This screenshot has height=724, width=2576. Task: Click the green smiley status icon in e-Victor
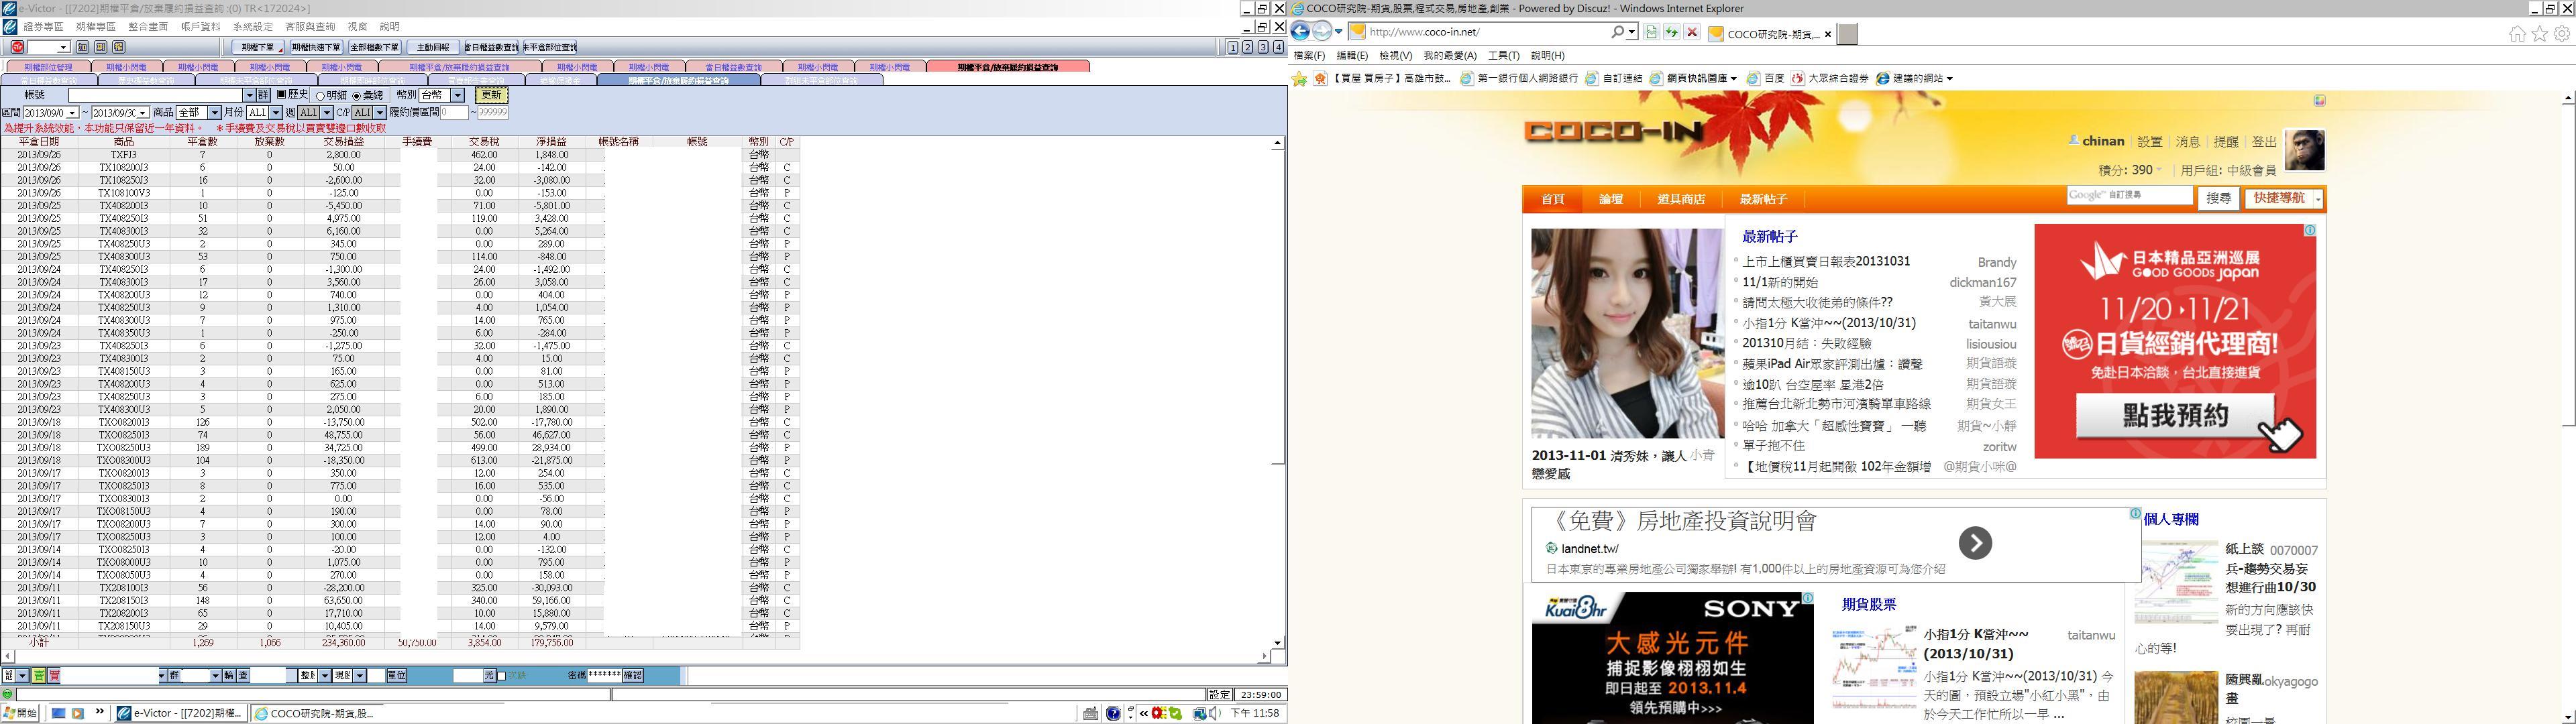pyautogui.click(x=8, y=694)
